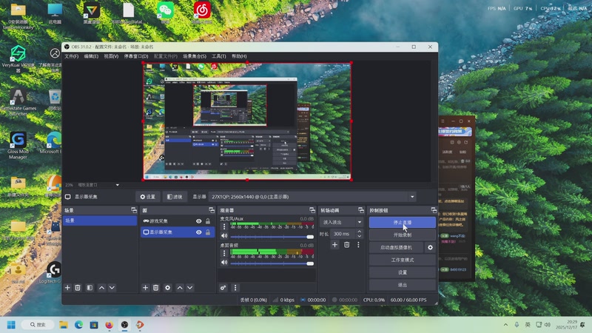Screen dimensions: 592x333
Task: Click the 停止直播 stop streaming button
Action: click(x=402, y=223)
